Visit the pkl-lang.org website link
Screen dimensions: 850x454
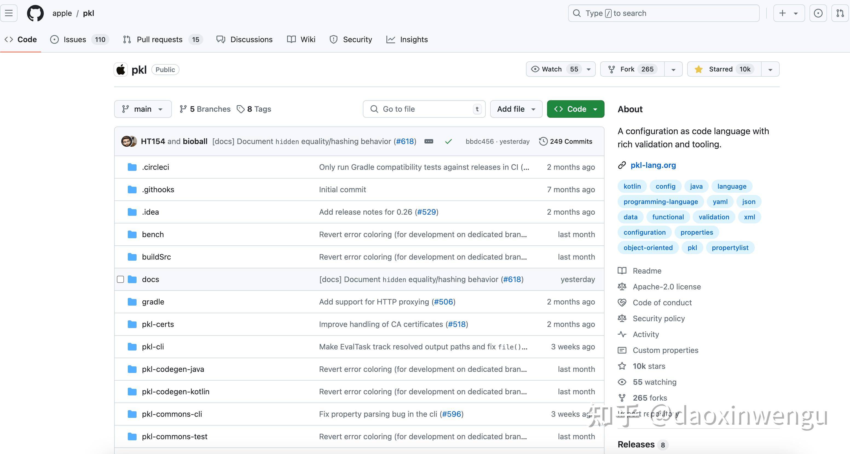click(x=653, y=165)
